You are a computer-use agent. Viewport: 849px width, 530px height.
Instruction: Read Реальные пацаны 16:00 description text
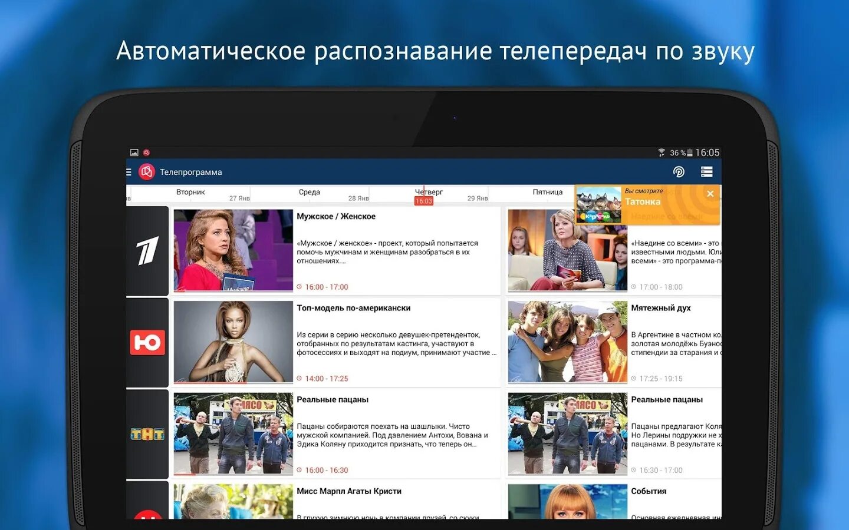click(392, 435)
